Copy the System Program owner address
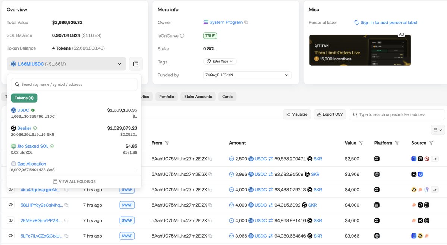The width and height of the screenshot is (447, 245). coord(246,22)
